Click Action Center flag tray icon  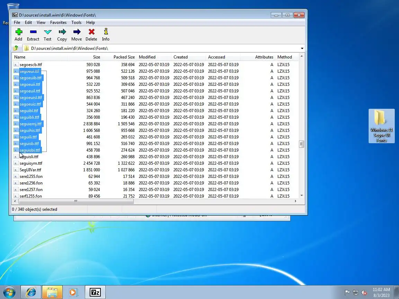[x=347, y=292]
